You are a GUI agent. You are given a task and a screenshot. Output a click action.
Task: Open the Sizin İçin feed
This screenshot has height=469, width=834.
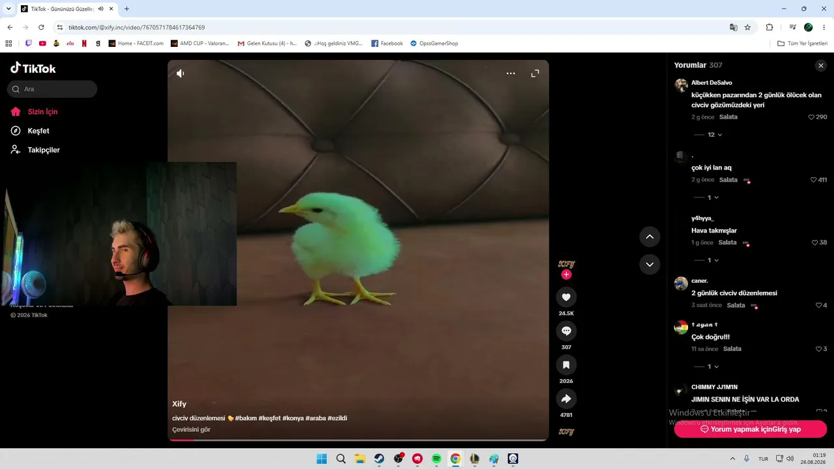point(34,111)
